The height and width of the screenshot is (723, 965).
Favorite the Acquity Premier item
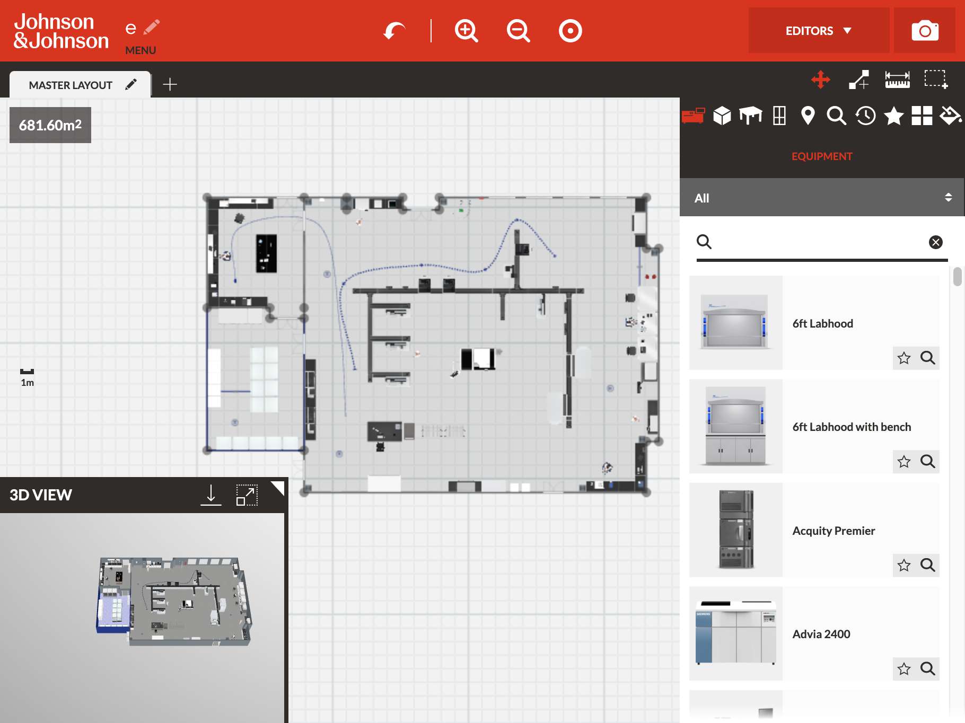click(904, 566)
